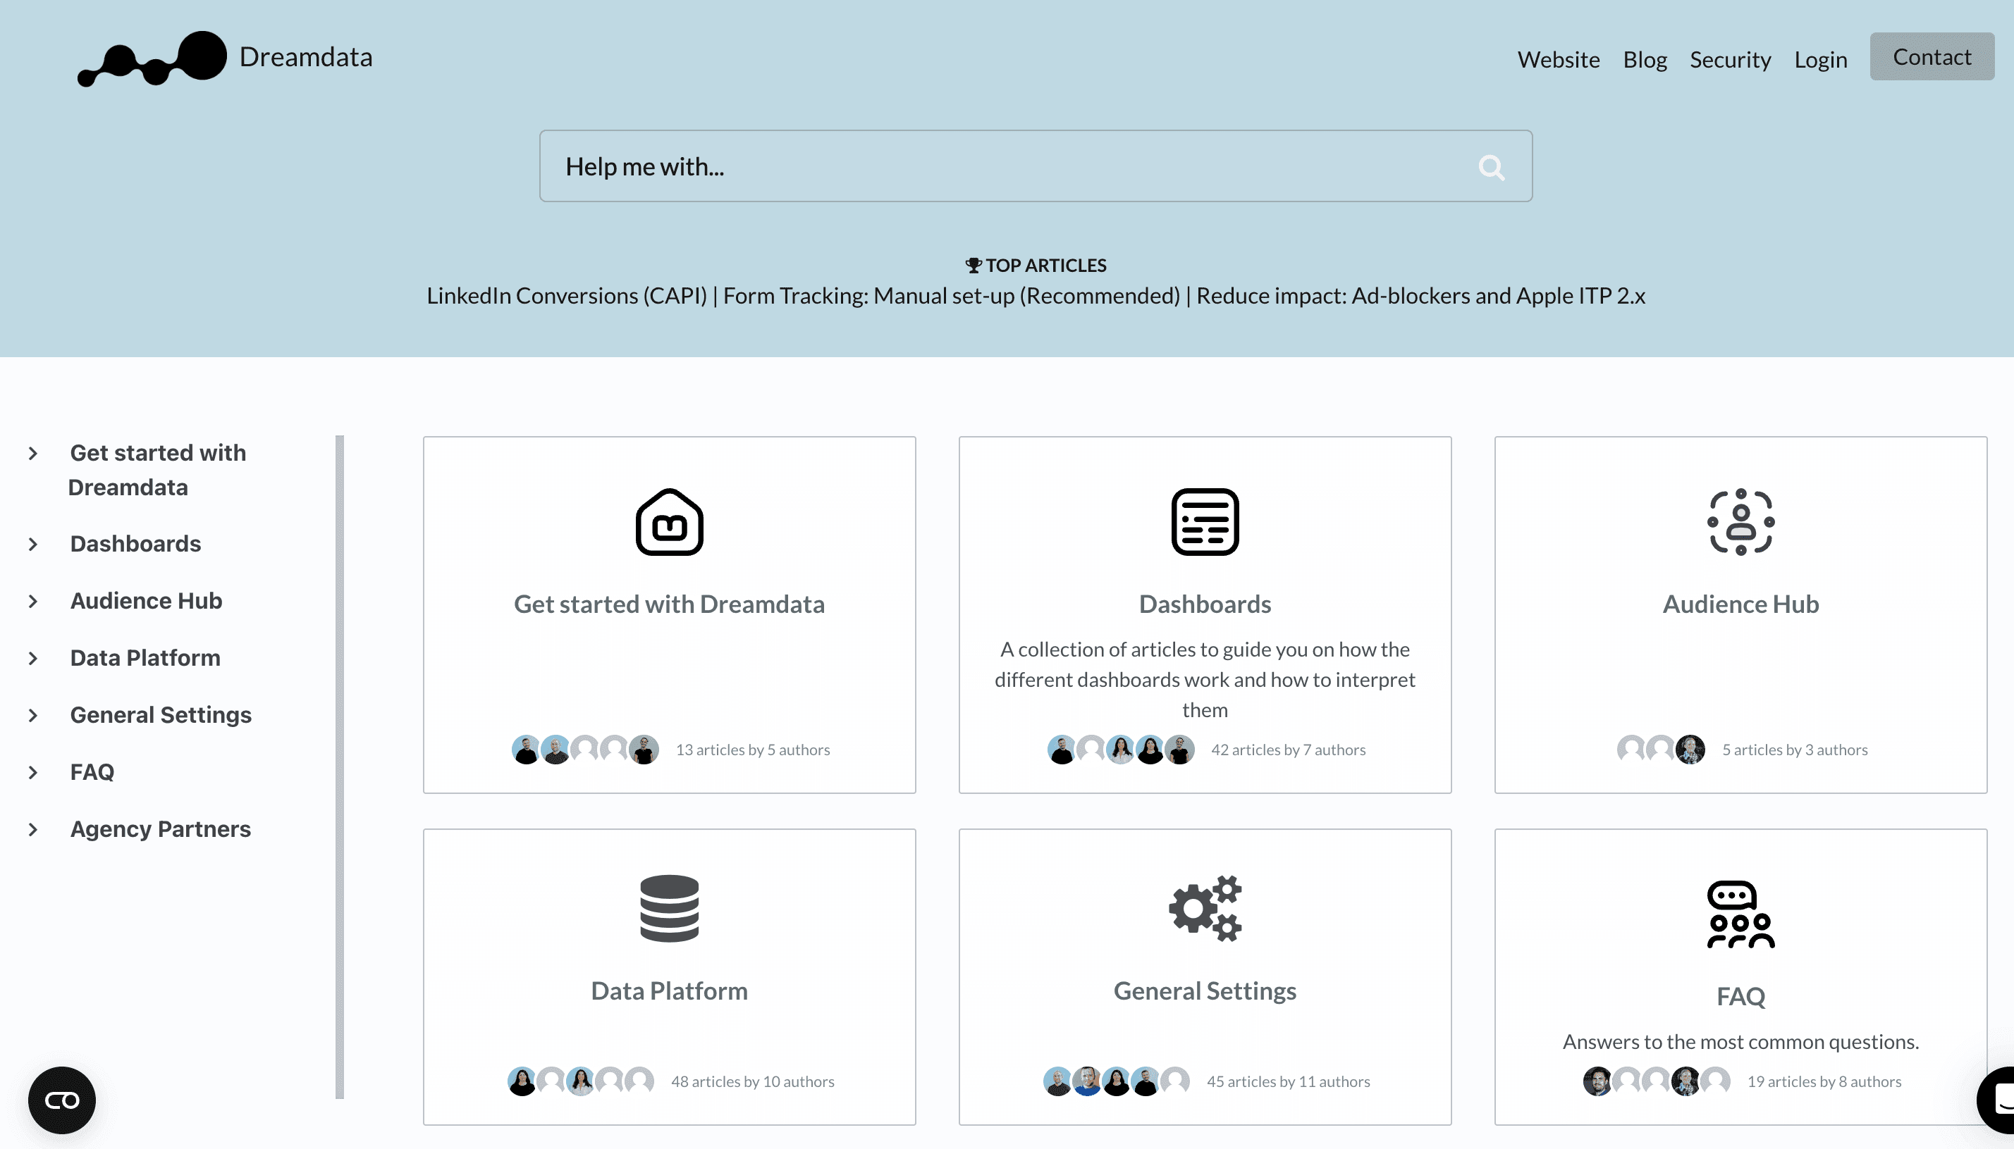
Task: Open Dashboards in the sidebar
Action: 135,544
